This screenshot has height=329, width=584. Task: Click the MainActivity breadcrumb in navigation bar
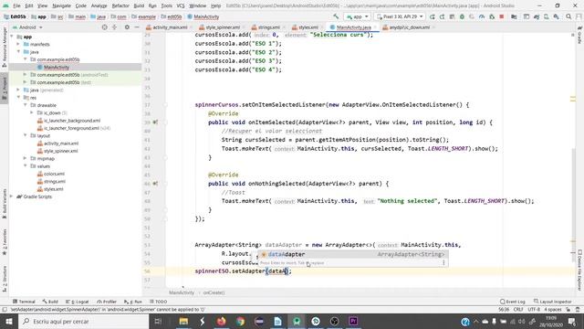coord(203,16)
